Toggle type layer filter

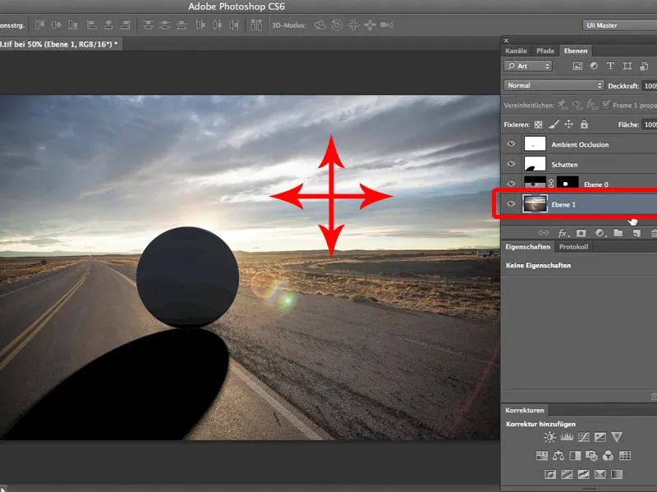point(610,66)
